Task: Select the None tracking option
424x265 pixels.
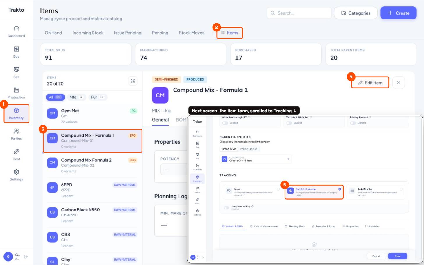Action: pyautogui.click(x=253, y=192)
